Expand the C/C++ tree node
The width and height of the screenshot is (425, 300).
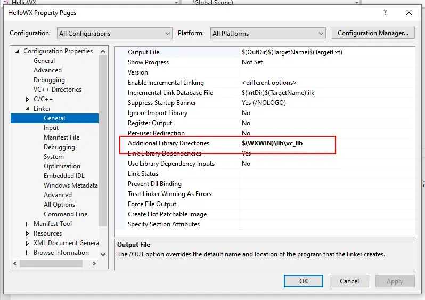pos(28,99)
